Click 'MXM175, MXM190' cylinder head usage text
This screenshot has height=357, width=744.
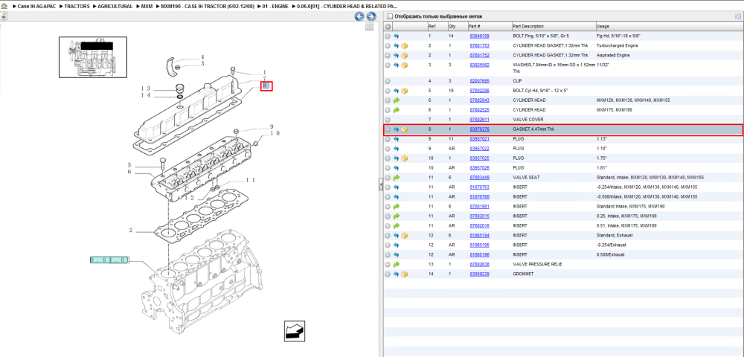[616, 110]
